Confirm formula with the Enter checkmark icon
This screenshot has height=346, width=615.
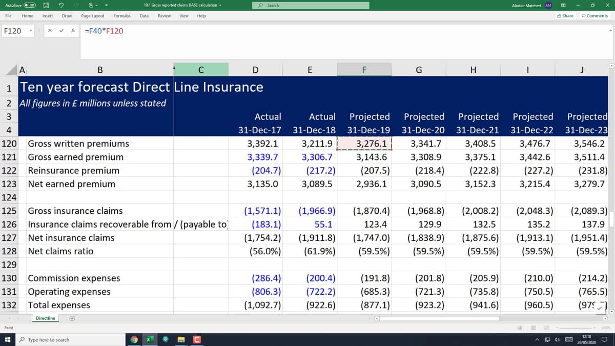(x=63, y=31)
